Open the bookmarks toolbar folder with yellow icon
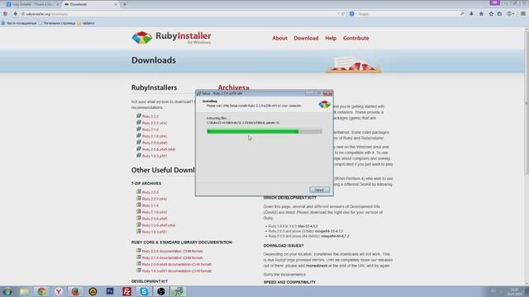The width and height of the screenshot is (529, 297). click(x=86, y=23)
